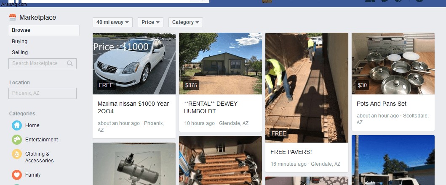Viewport: 446px width, 185px height.
Task: Open the telescope diagram listing photo
Action: tap(134, 164)
